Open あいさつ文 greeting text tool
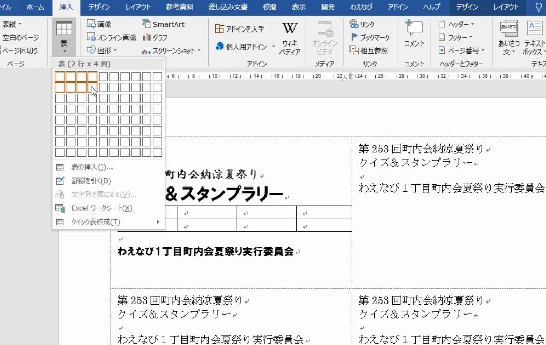Viewport: 546px width, 345px height. pos(509,36)
